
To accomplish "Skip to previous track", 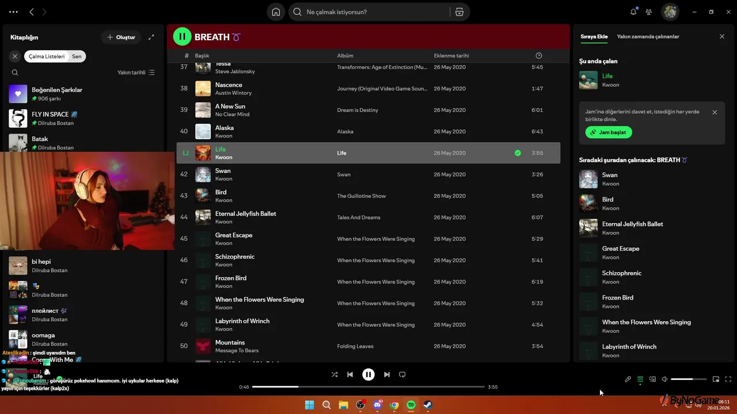I will coord(350,374).
